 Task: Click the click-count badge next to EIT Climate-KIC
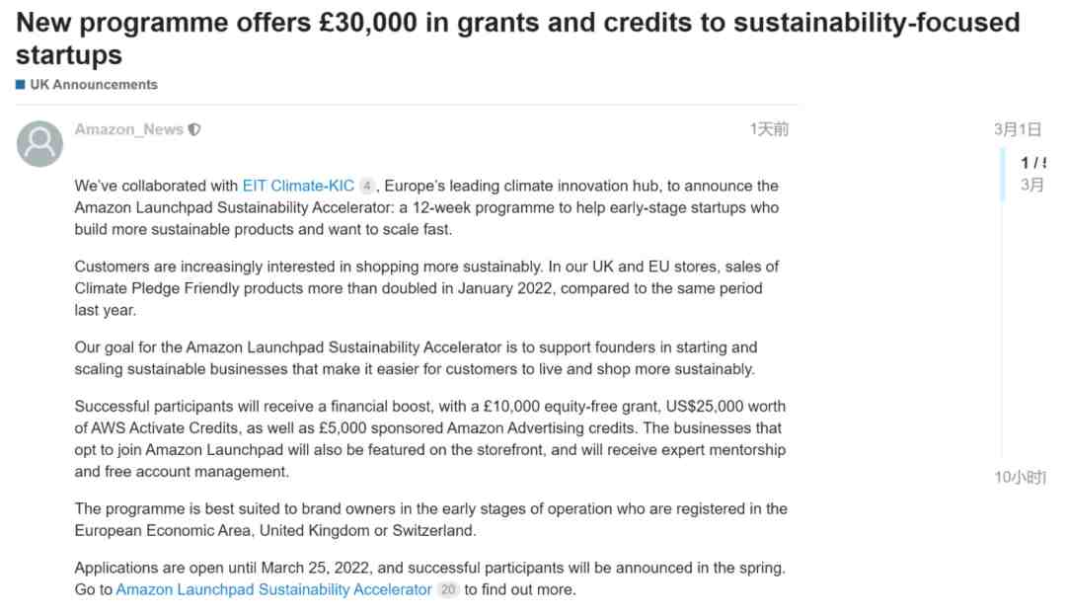pyautogui.click(x=366, y=186)
